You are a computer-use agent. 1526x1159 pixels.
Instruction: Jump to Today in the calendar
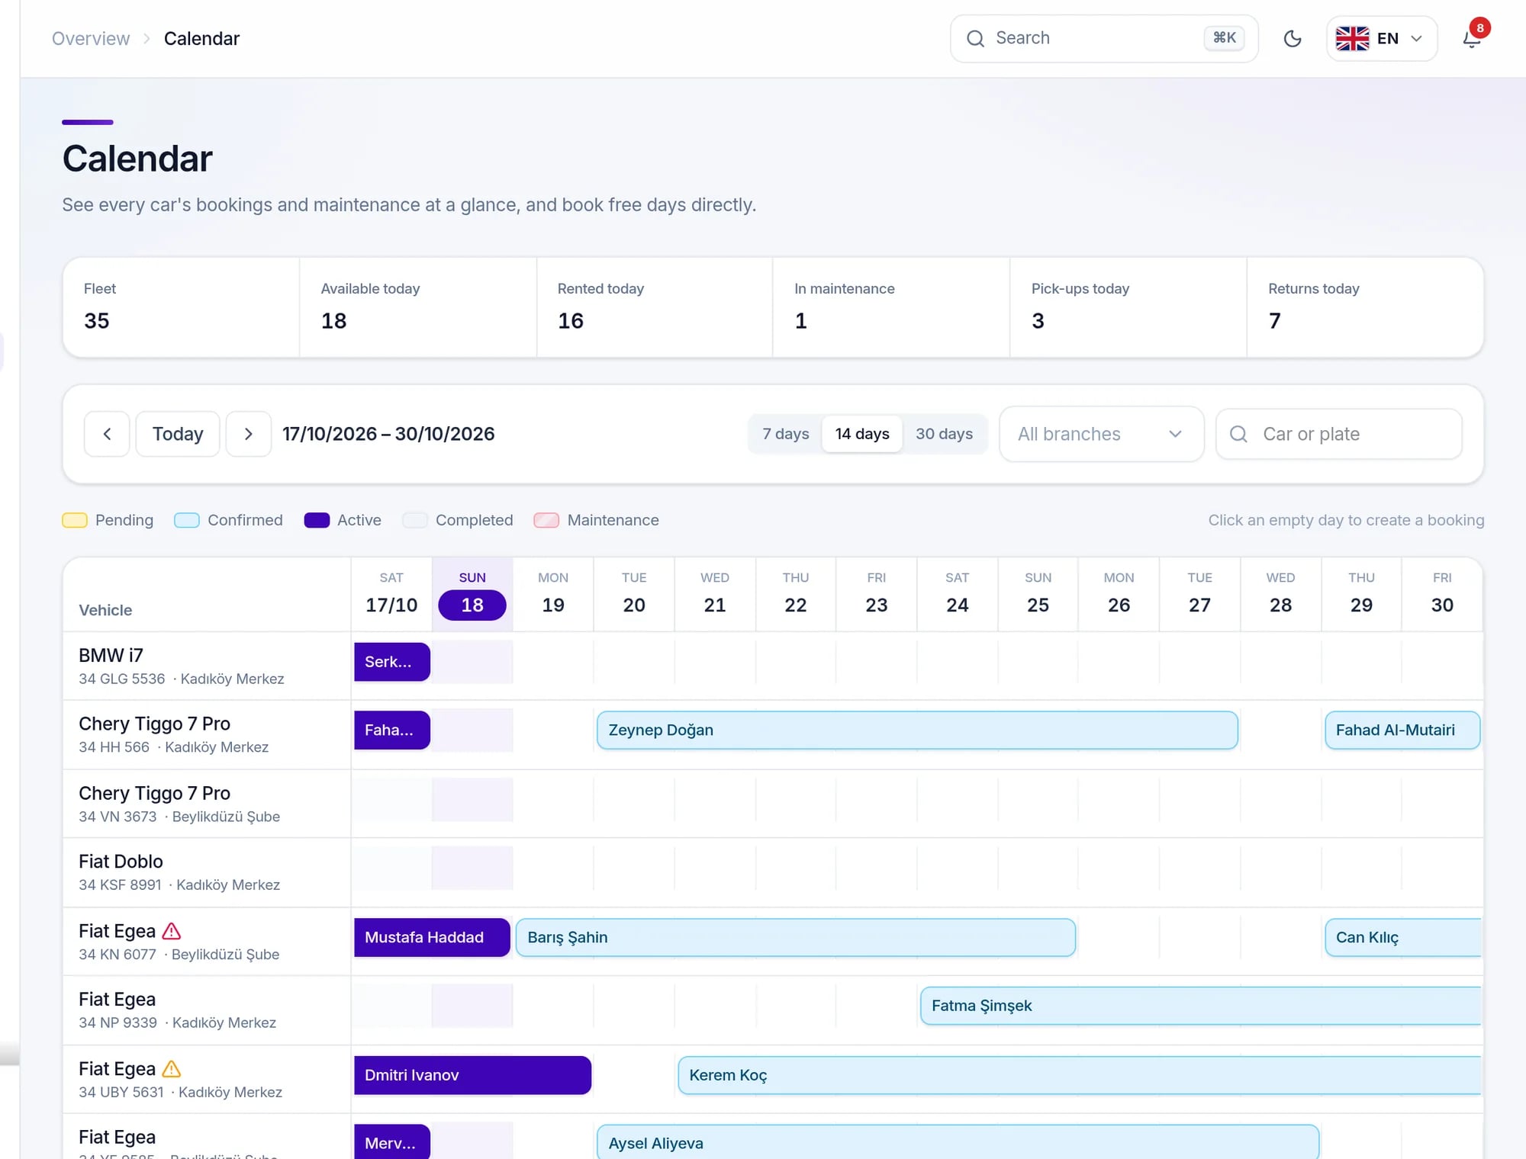(x=178, y=434)
